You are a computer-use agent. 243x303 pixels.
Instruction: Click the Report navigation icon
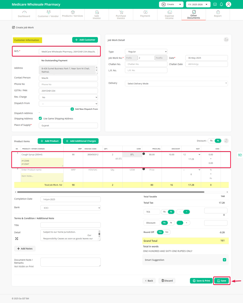[218, 13]
